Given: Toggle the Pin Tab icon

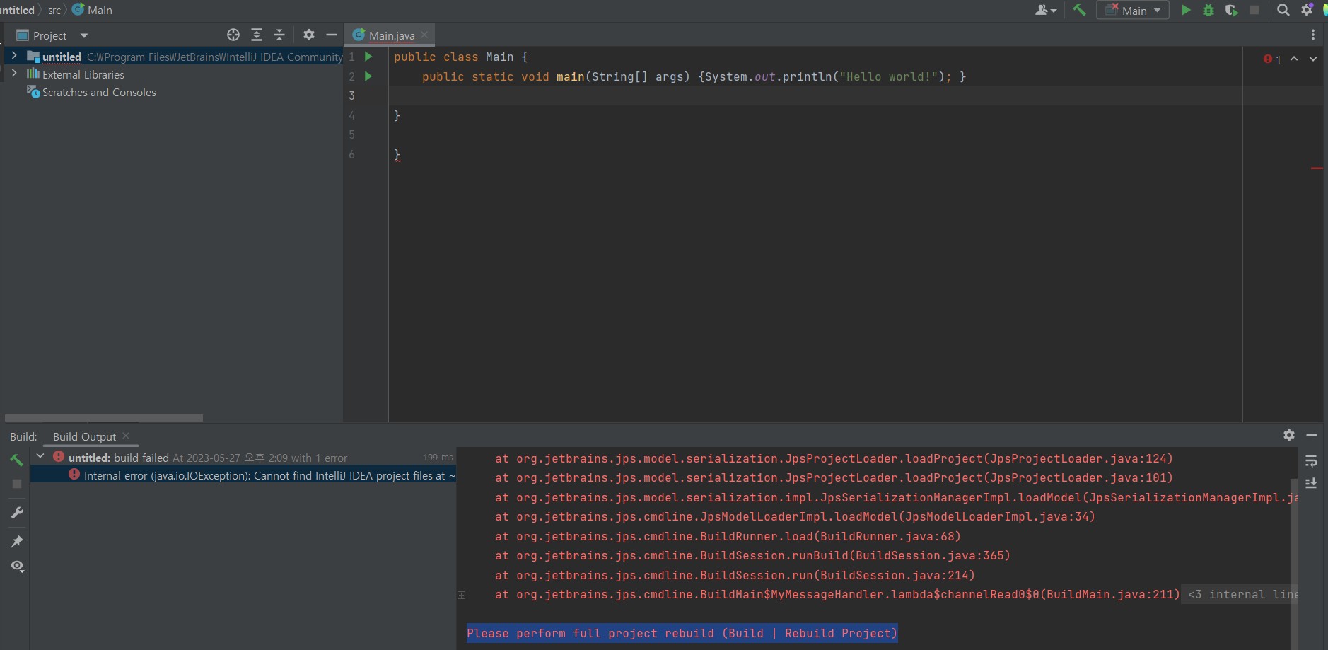Looking at the screenshot, I should click(17, 541).
